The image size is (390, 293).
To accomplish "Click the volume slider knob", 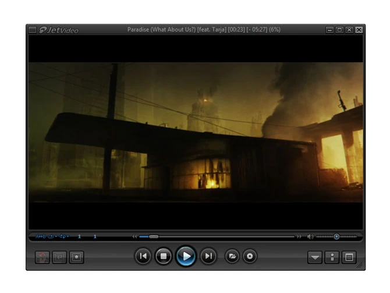I will [336, 236].
